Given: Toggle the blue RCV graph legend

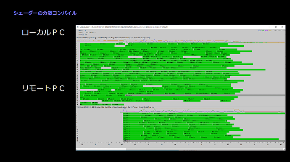Looking at the screenshot, I should 259,30.
